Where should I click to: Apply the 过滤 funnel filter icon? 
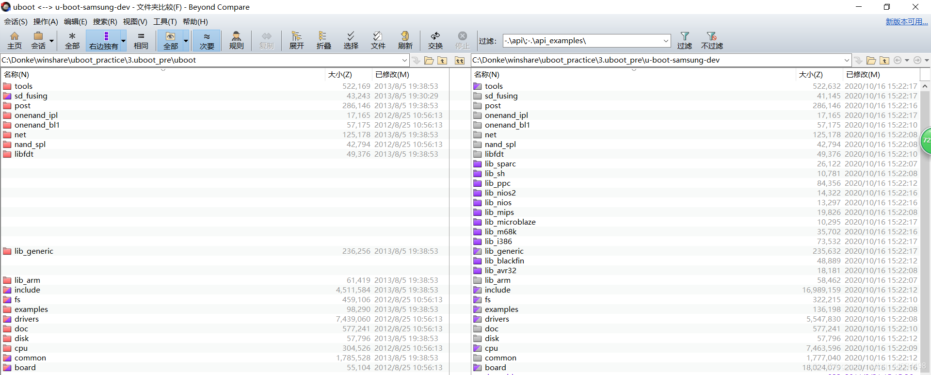(x=685, y=40)
